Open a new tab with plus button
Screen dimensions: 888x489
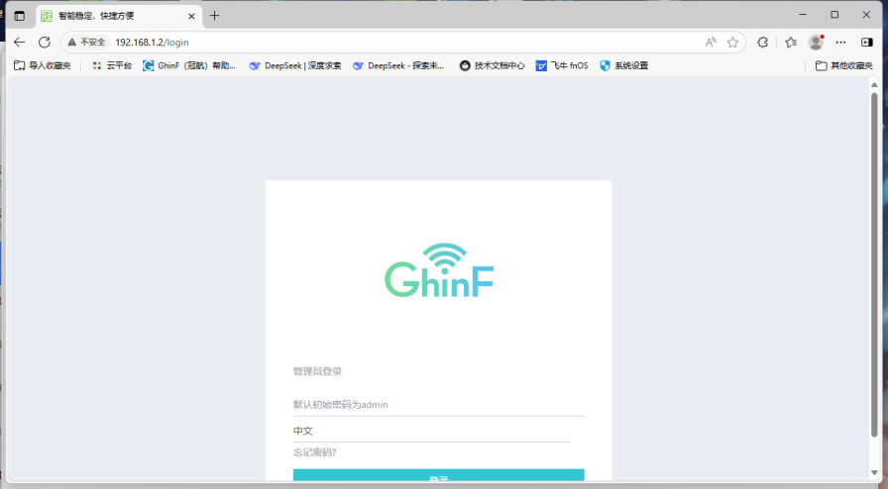coord(215,16)
